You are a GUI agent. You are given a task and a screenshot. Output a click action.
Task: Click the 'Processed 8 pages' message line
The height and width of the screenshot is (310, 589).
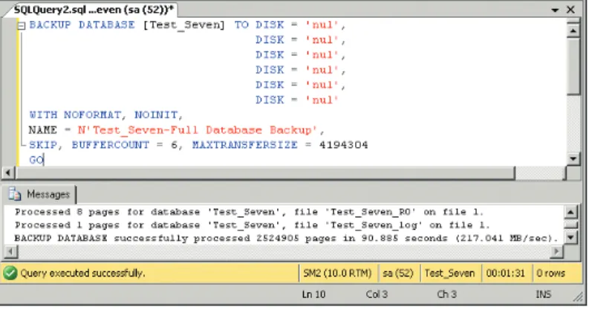(249, 213)
